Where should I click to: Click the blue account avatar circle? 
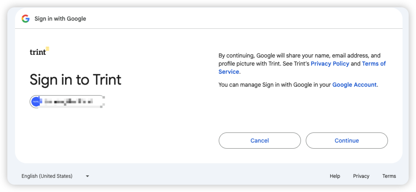[35, 101]
